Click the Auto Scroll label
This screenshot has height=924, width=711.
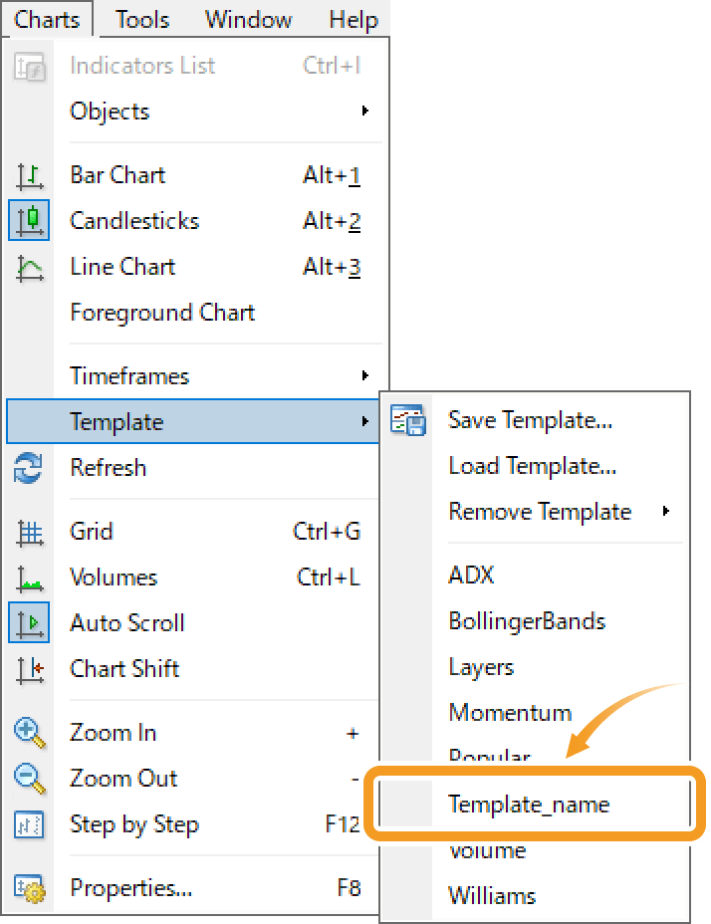tap(126, 623)
